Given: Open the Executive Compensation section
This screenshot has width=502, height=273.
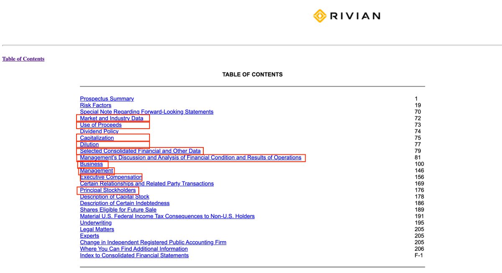Looking at the screenshot, I should coord(111,177).
